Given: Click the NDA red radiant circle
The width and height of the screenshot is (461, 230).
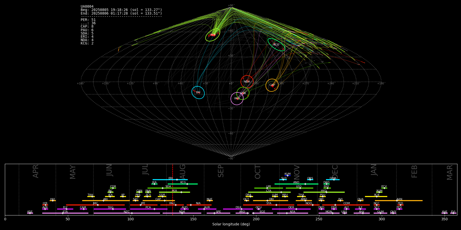Looking at the screenshot, I should pyautogui.click(x=247, y=82).
